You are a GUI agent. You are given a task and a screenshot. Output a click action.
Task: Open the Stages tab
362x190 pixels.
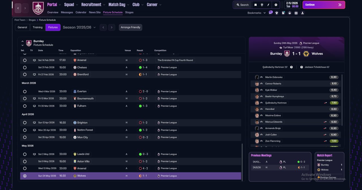coord(129,12)
